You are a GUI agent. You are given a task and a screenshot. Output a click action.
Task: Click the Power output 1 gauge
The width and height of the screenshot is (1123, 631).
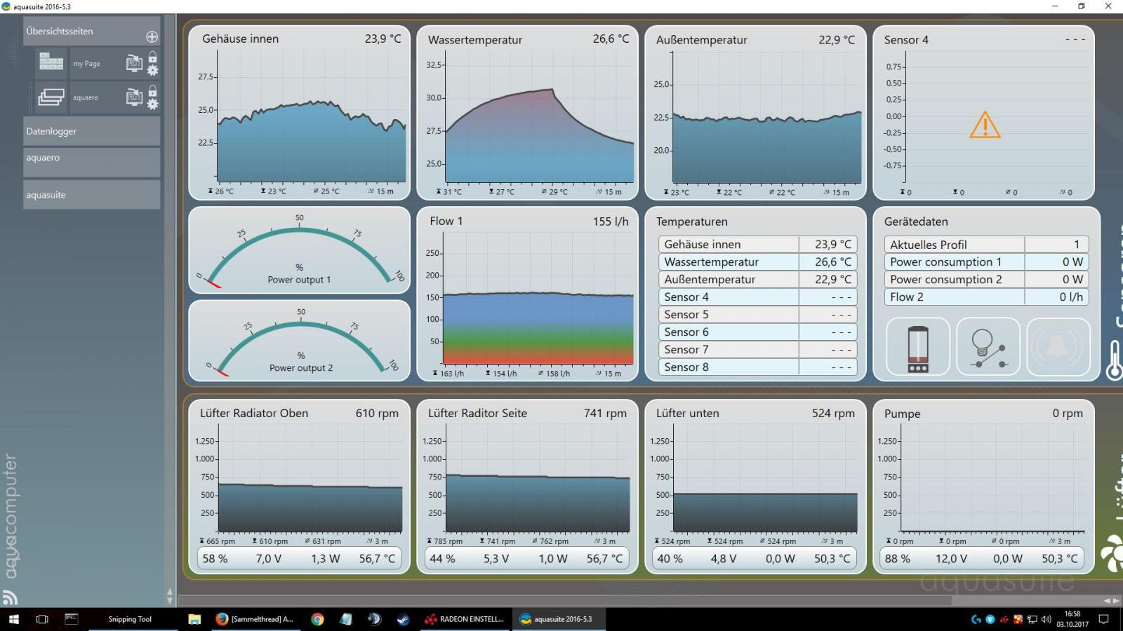[x=300, y=250]
